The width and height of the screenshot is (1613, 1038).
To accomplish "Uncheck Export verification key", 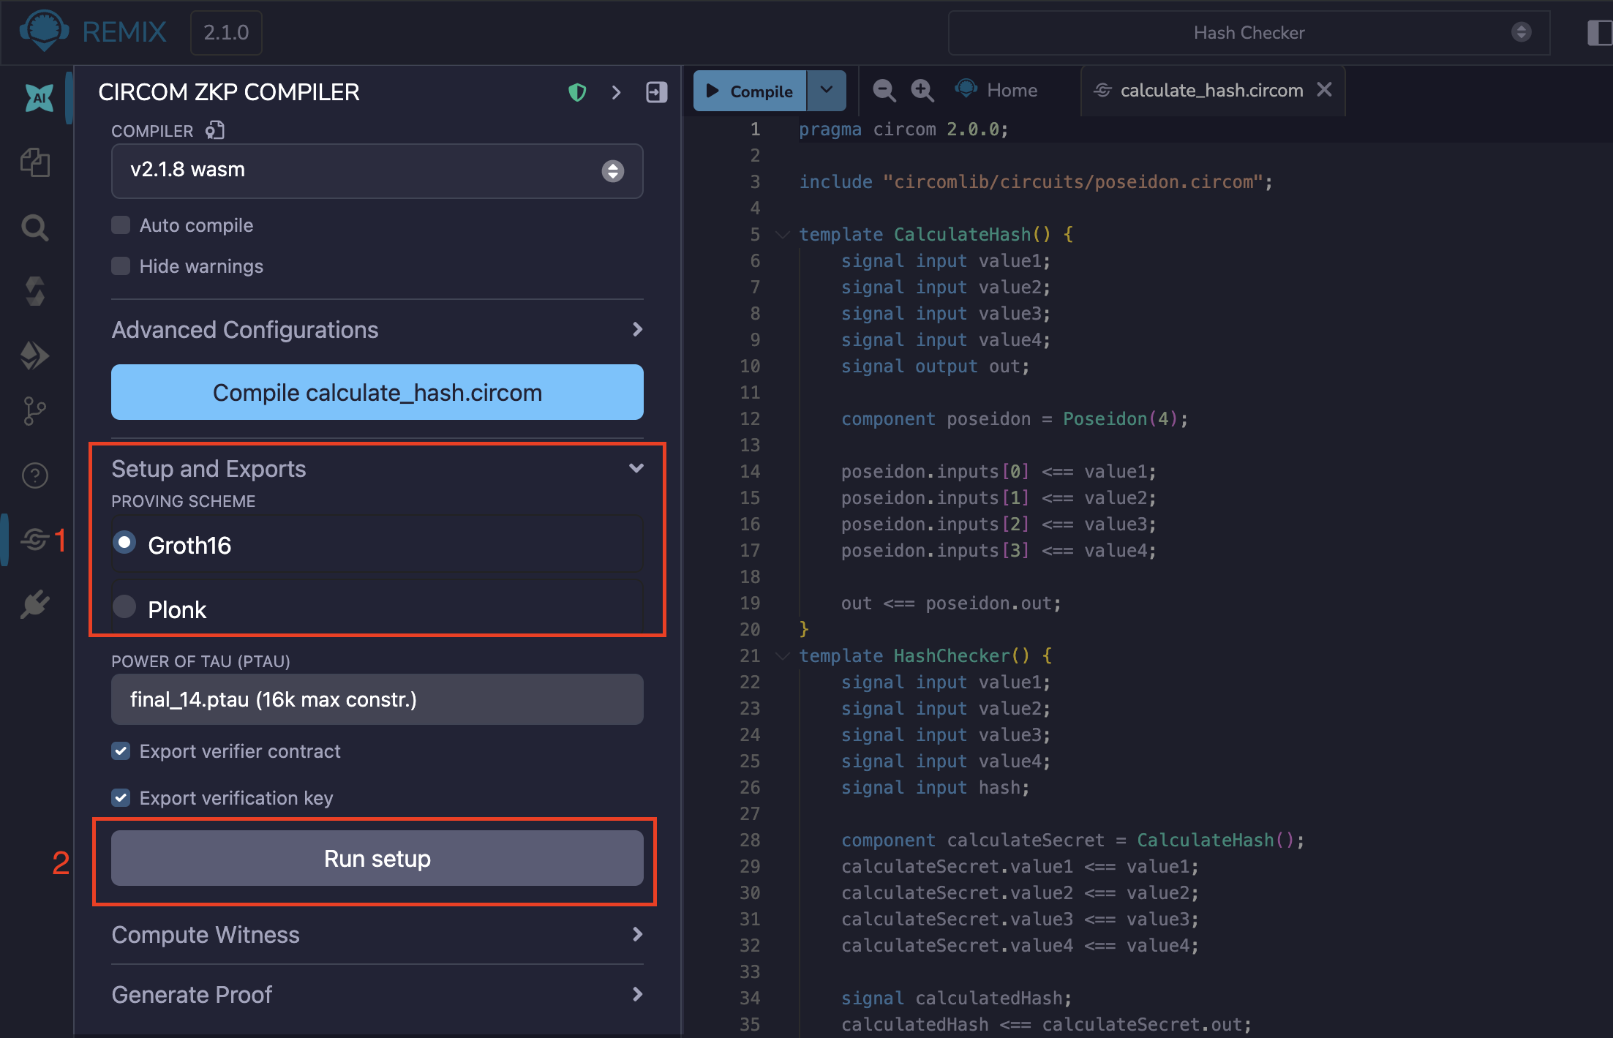I will pos(121,797).
